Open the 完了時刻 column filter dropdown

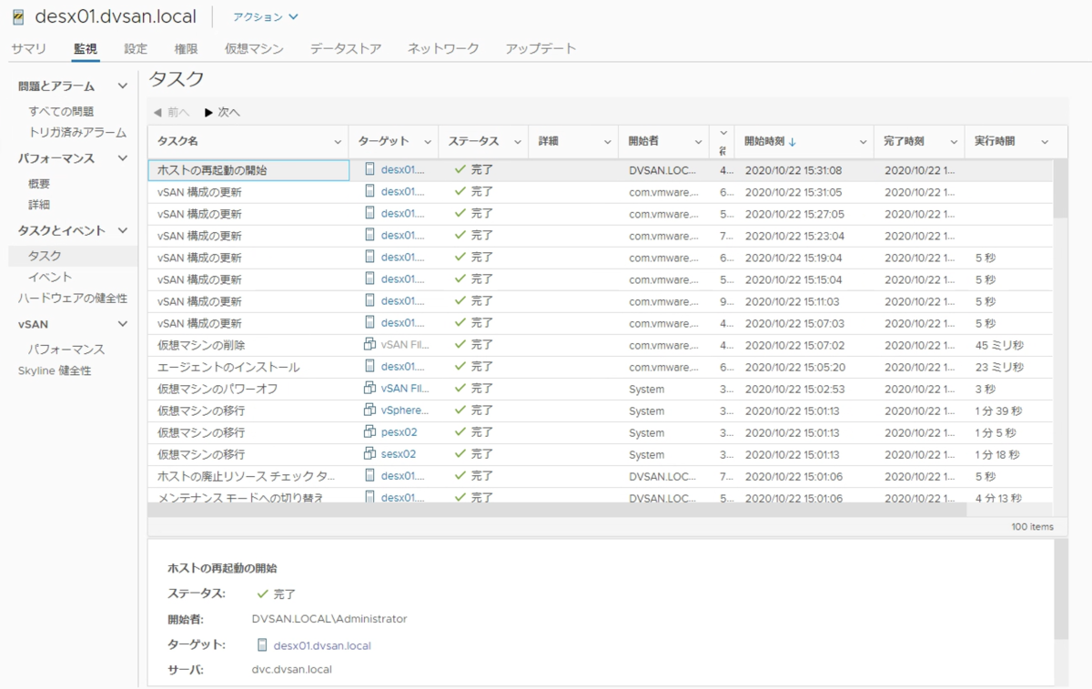(954, 142)
